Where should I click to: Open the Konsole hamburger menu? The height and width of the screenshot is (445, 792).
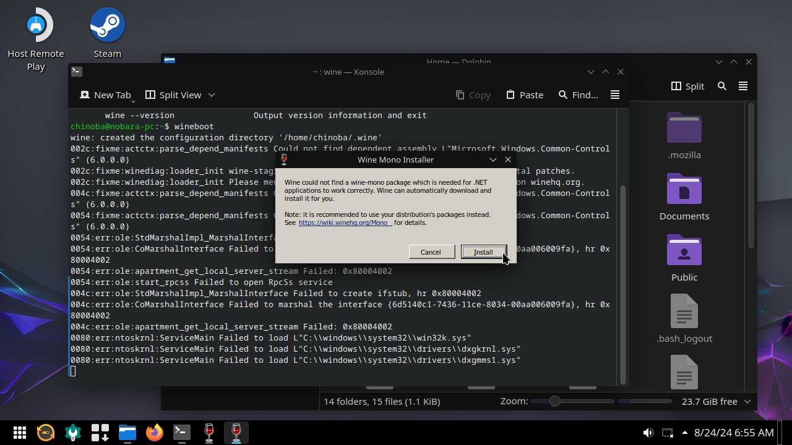coord(614,95)
